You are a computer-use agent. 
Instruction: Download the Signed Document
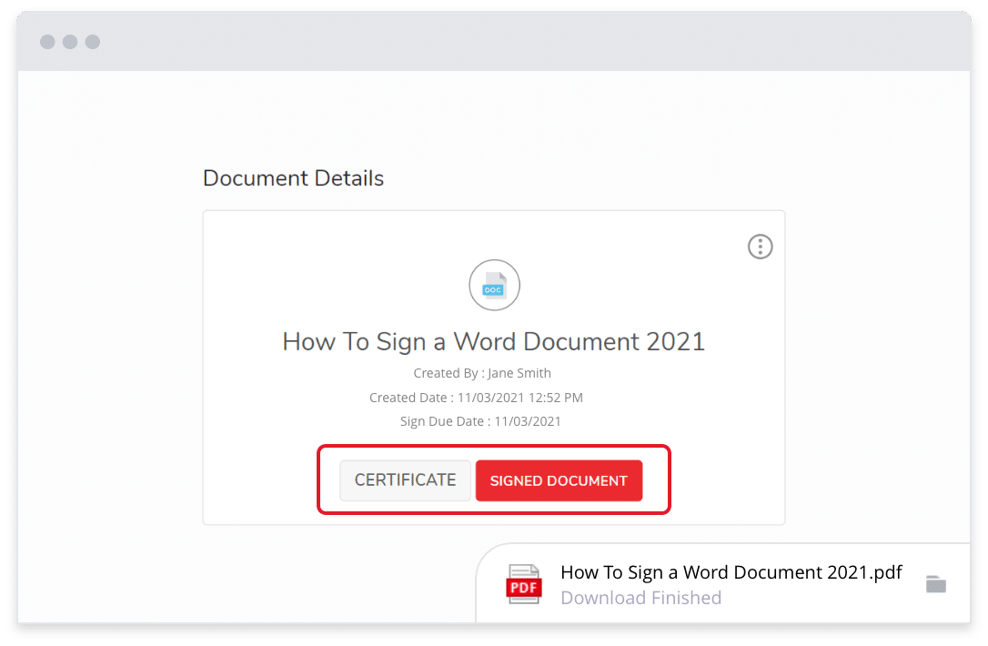click(559, 481)
